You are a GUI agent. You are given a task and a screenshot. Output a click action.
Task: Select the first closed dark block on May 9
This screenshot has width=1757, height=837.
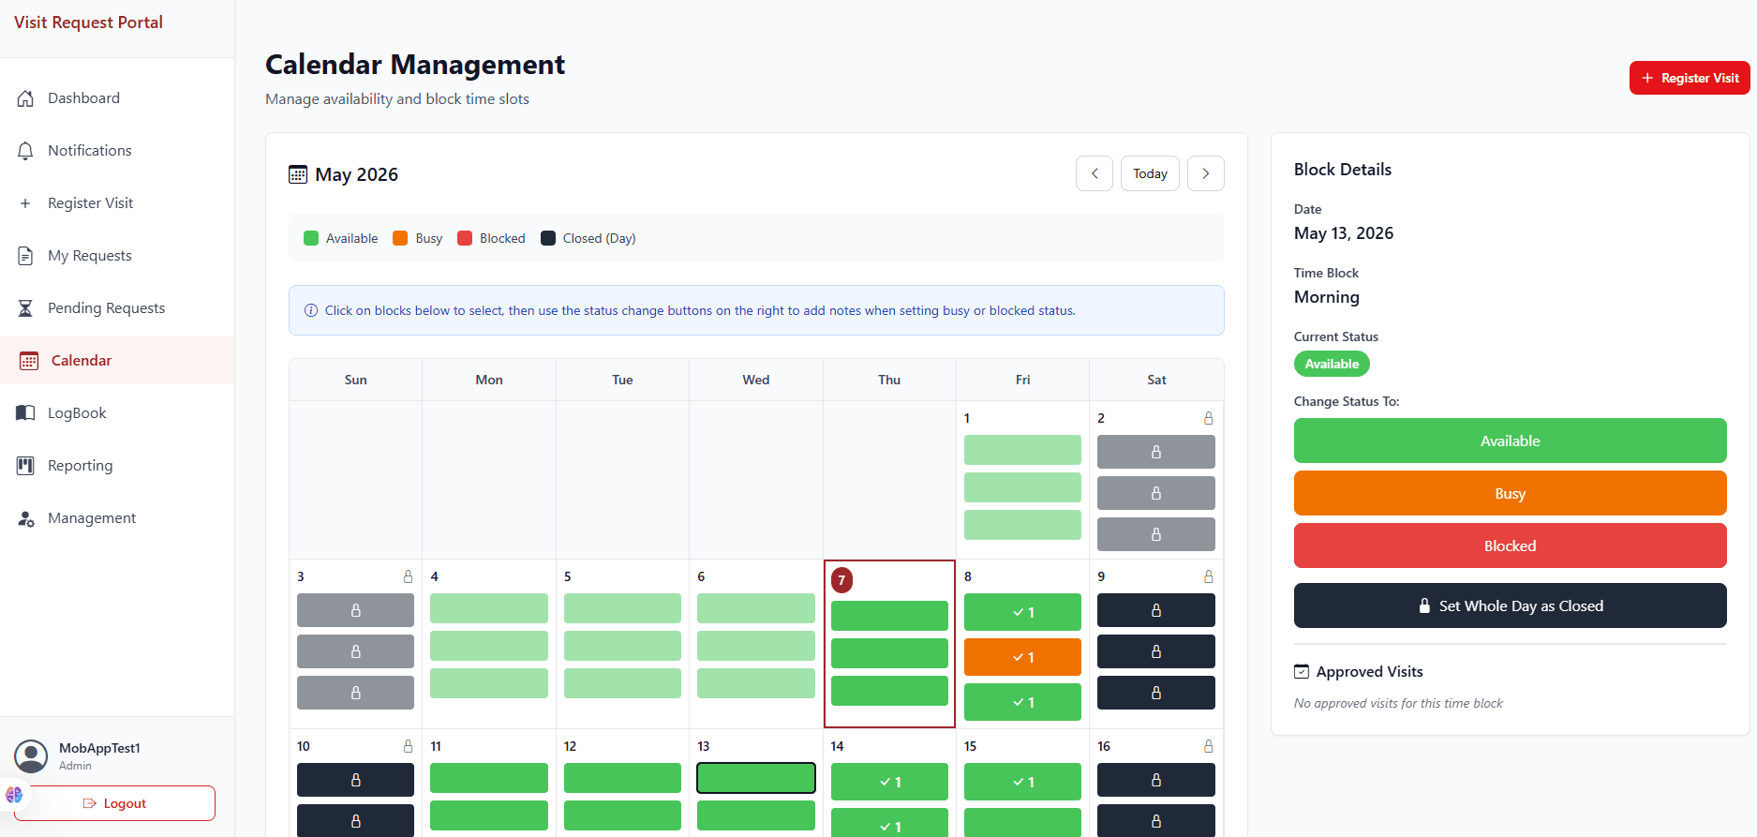pyautogui.click(x=1156, y=610)
